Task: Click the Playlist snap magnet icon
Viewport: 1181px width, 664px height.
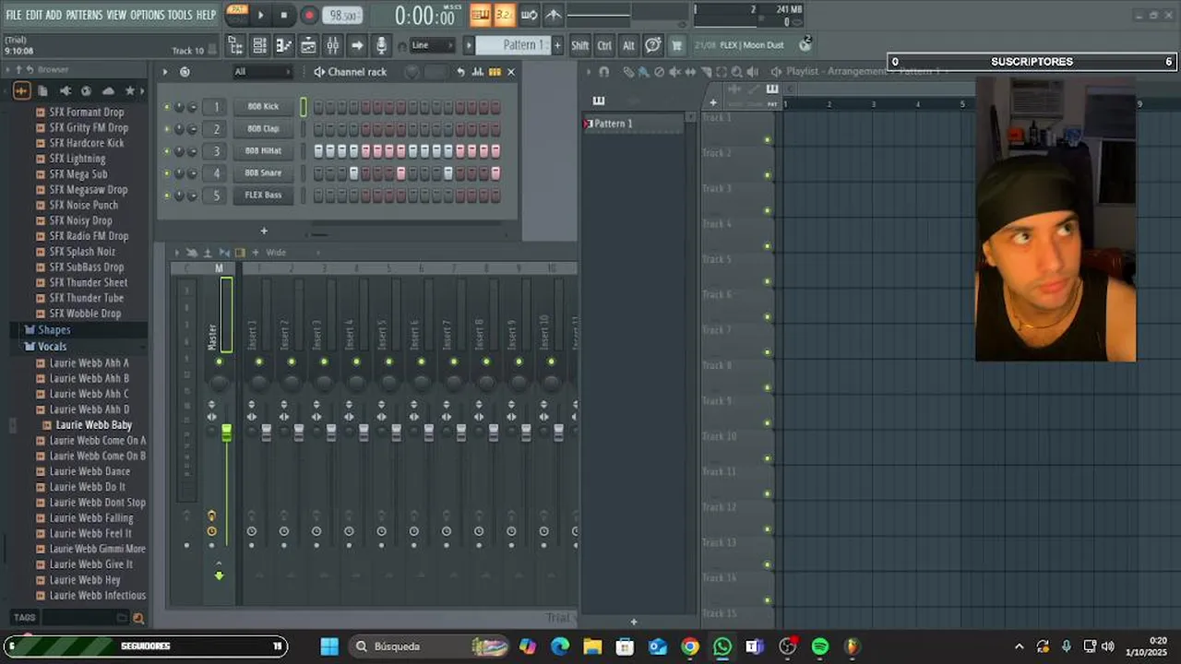Action: pyautogui.click(x=603, y=72)
